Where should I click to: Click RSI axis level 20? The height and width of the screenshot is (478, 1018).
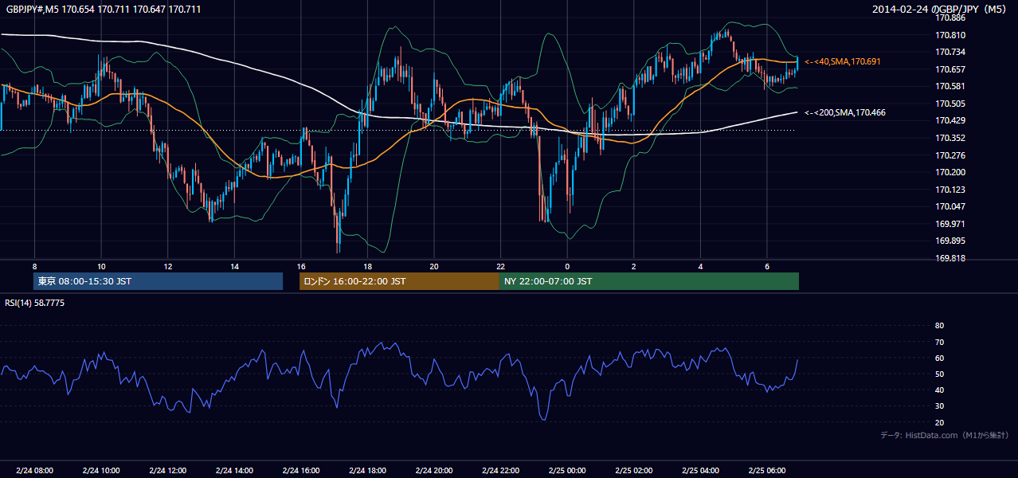(x=939, y=423)
